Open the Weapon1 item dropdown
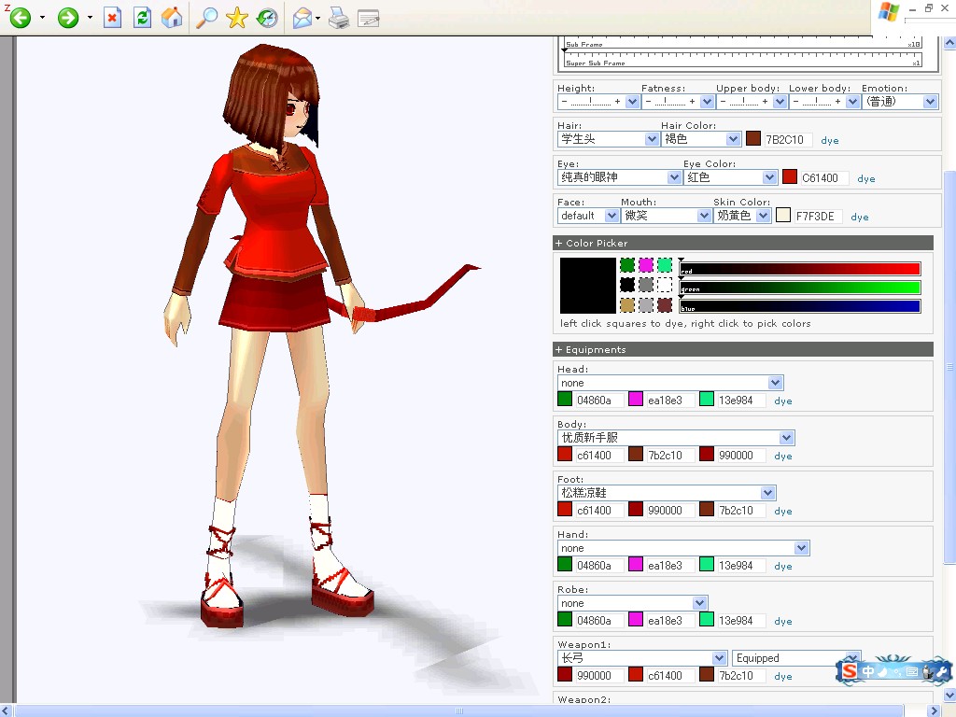956x717 pixels. pos(642,658)
